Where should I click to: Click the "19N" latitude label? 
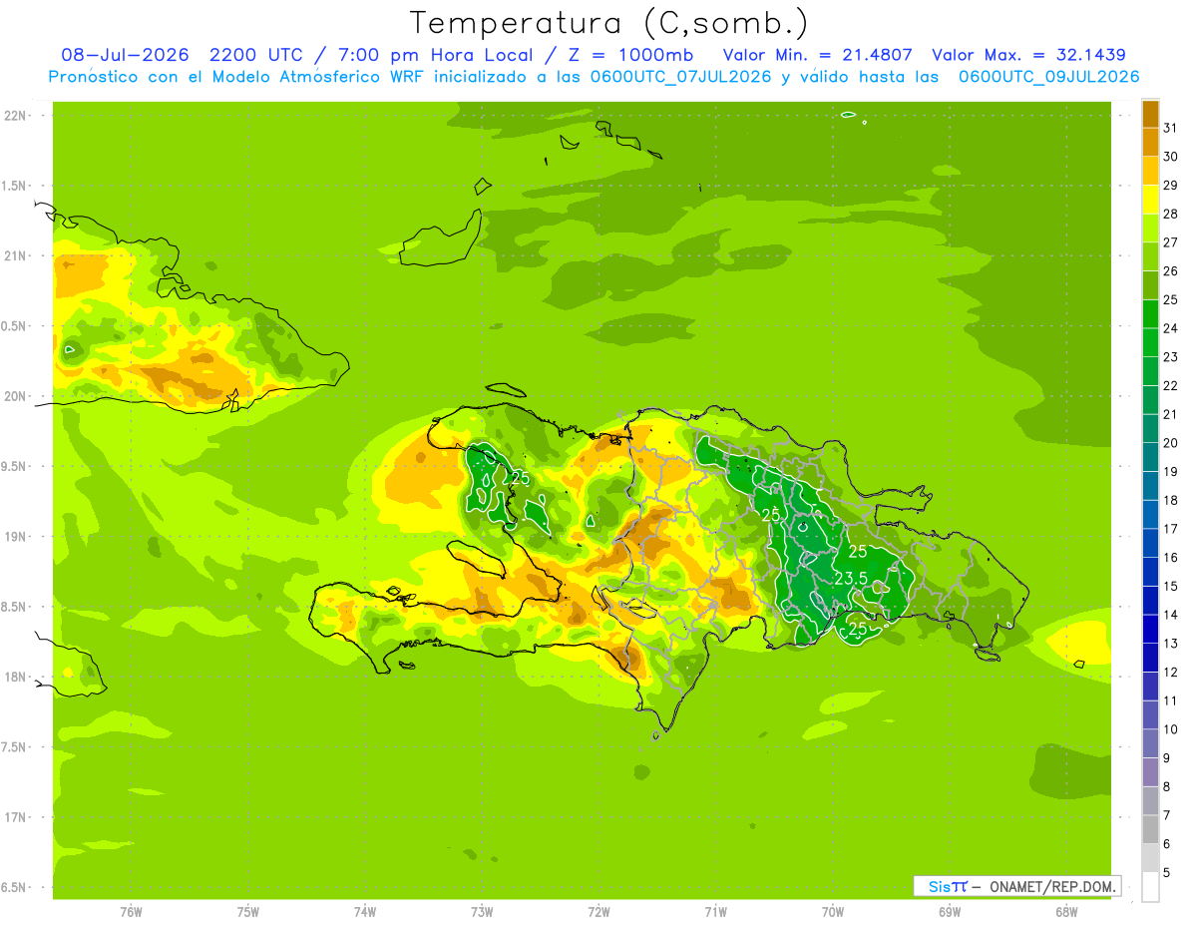click(16, 537)
